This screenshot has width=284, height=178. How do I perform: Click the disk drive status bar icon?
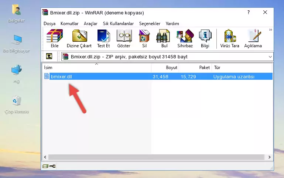(45, 166)
